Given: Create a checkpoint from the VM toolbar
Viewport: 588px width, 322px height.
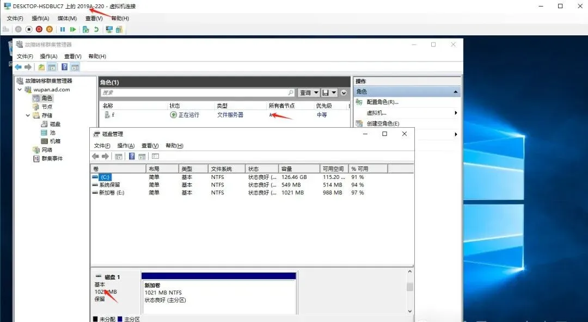Looking at the screenshot, I should [86, 29].
